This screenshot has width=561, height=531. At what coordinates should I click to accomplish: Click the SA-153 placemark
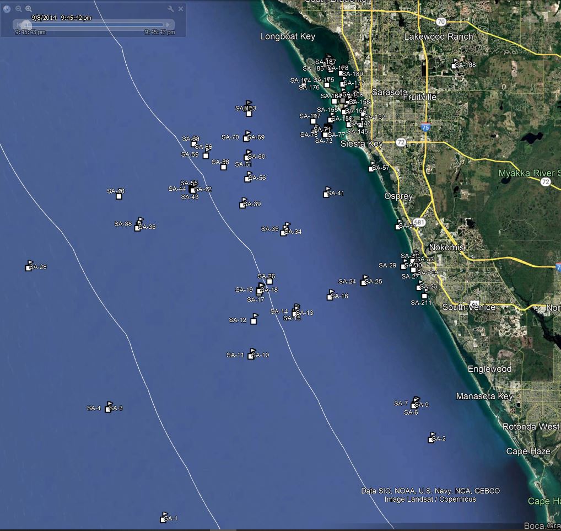tap(249, 112)
